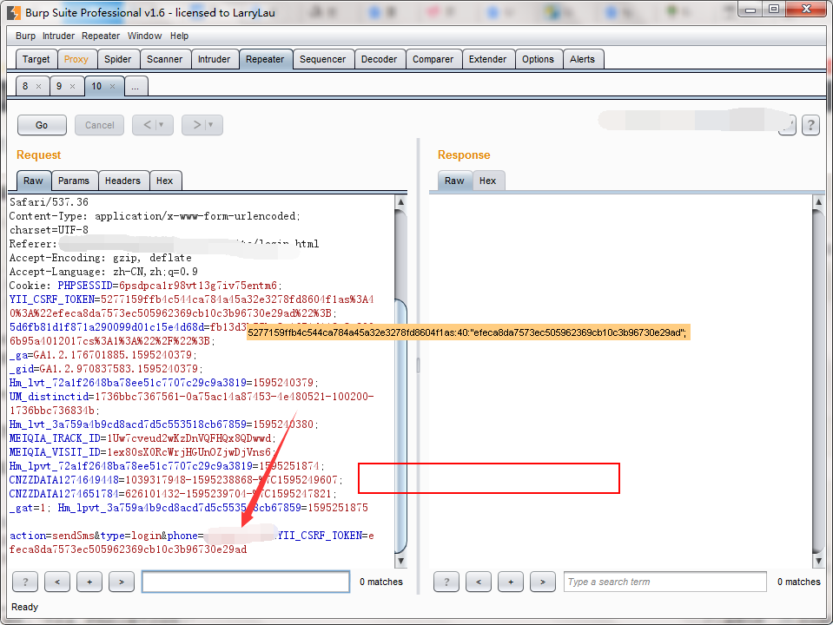Switch to the Decoder tab
The image size is (833, 625).
pos(379,59)
